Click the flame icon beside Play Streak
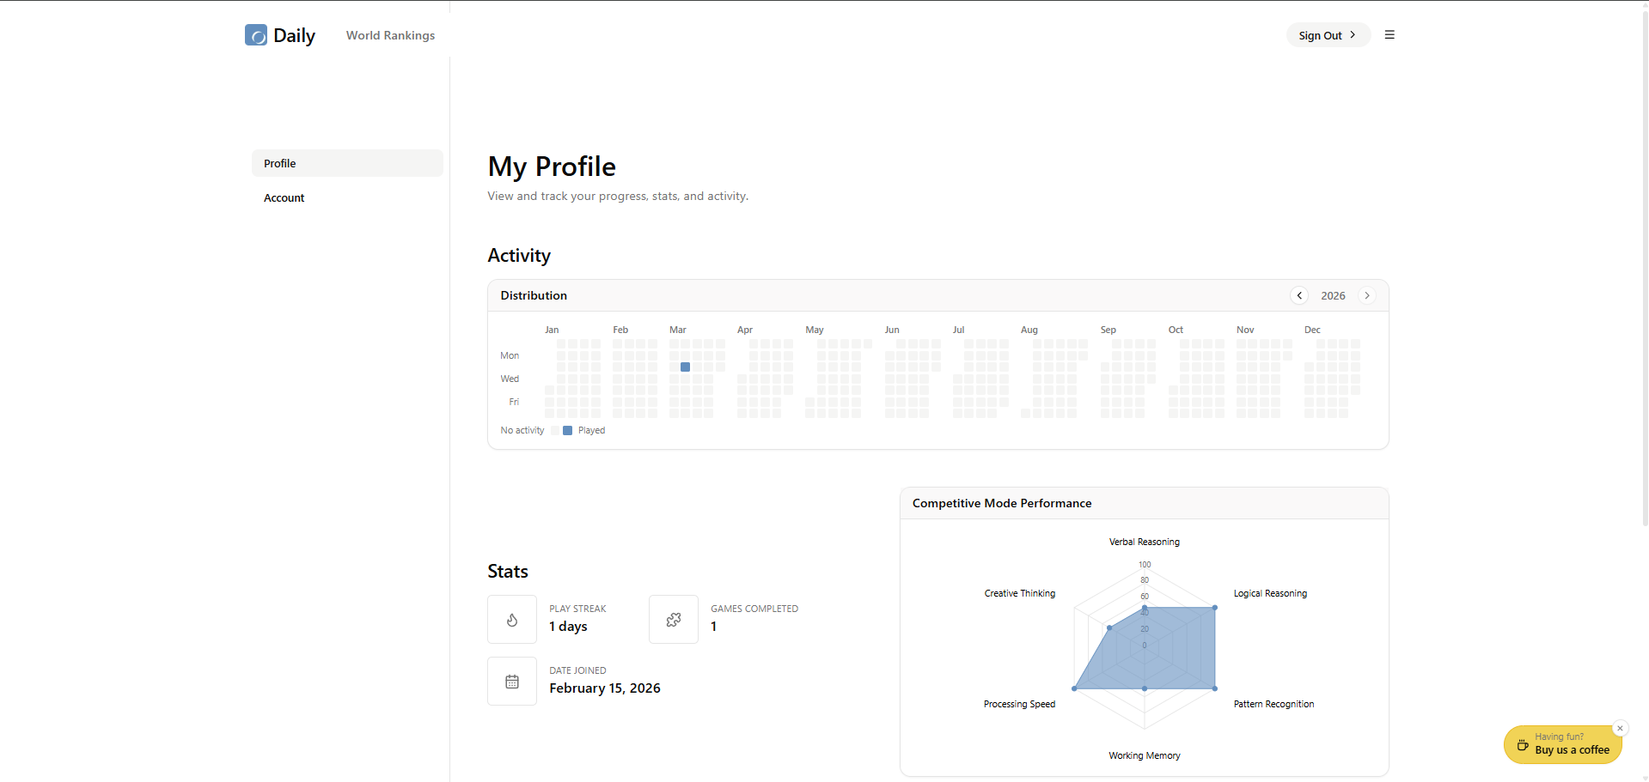 511,619
